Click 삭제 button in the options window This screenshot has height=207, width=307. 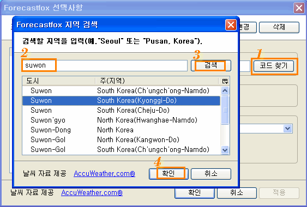(279, 27)
